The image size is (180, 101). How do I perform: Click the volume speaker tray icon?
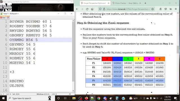coord(157,98)
